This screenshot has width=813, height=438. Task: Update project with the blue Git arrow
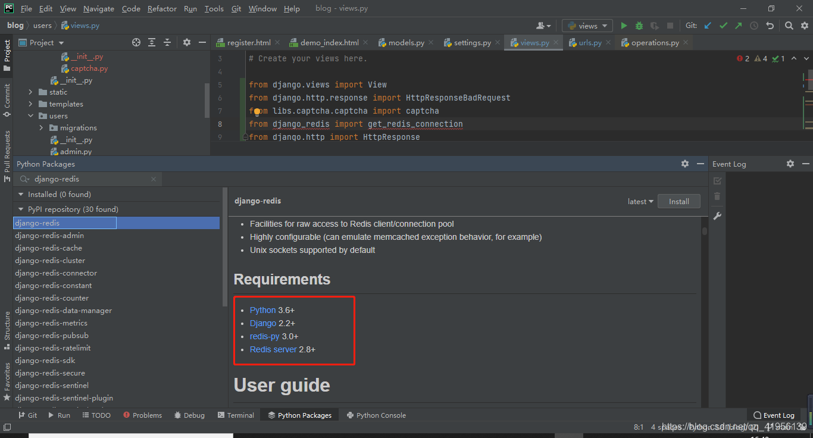tap(708, 26)
